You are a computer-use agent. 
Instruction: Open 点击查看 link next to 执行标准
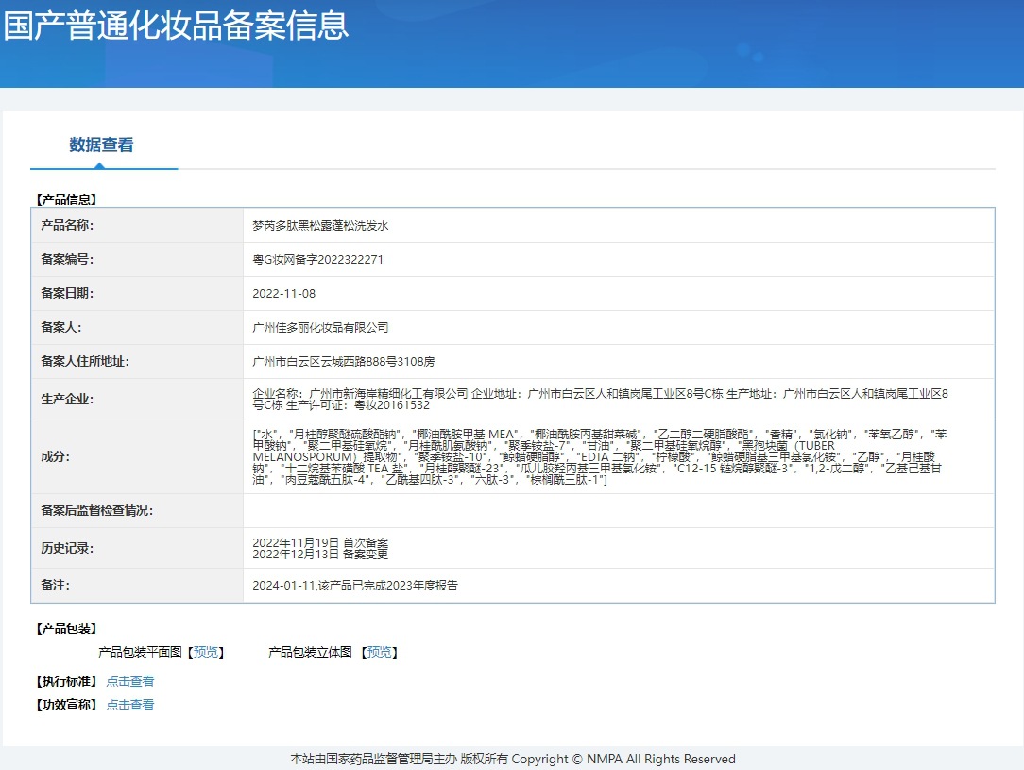click(130, 681)
